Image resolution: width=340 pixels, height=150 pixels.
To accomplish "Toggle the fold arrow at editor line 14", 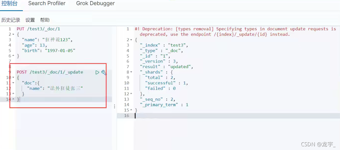I will pos(13,99).
